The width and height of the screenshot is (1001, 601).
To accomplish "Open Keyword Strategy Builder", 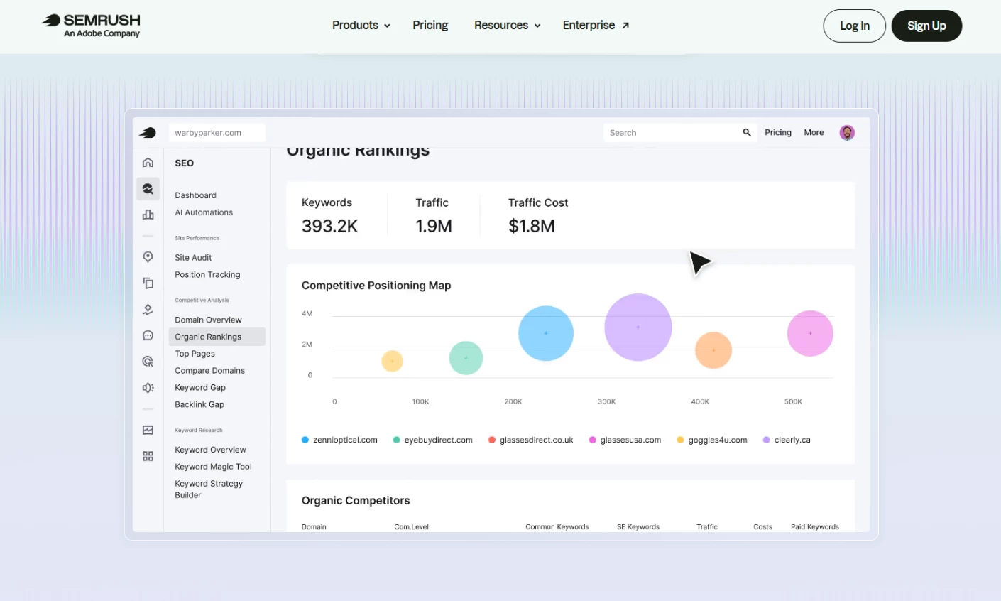I will click(209, 489).
